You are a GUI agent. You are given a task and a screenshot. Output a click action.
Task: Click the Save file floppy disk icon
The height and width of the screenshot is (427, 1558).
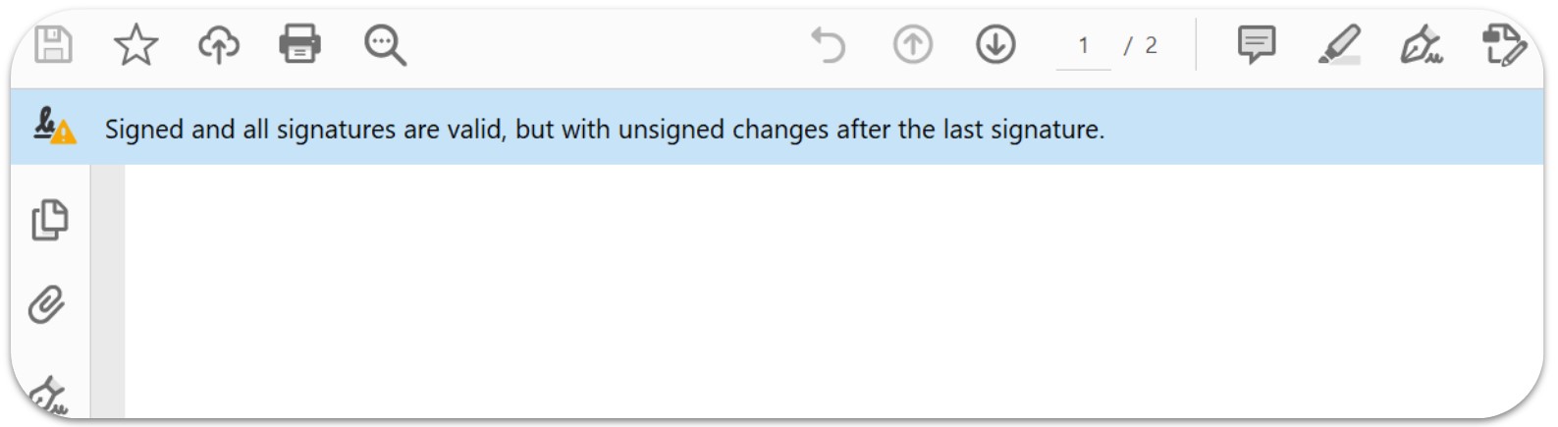tap(54, 44)
